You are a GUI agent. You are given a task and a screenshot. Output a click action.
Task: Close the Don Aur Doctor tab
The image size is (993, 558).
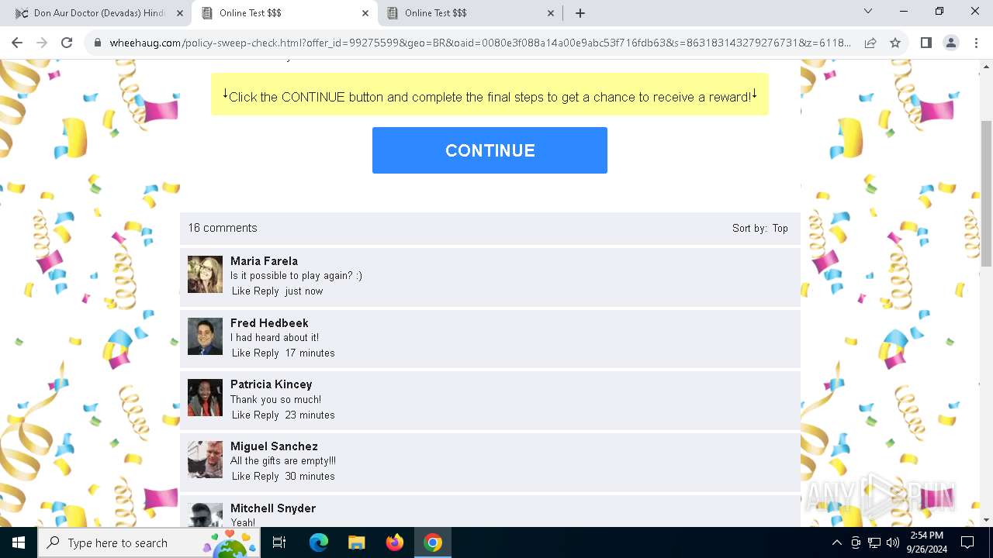point(180,13)
